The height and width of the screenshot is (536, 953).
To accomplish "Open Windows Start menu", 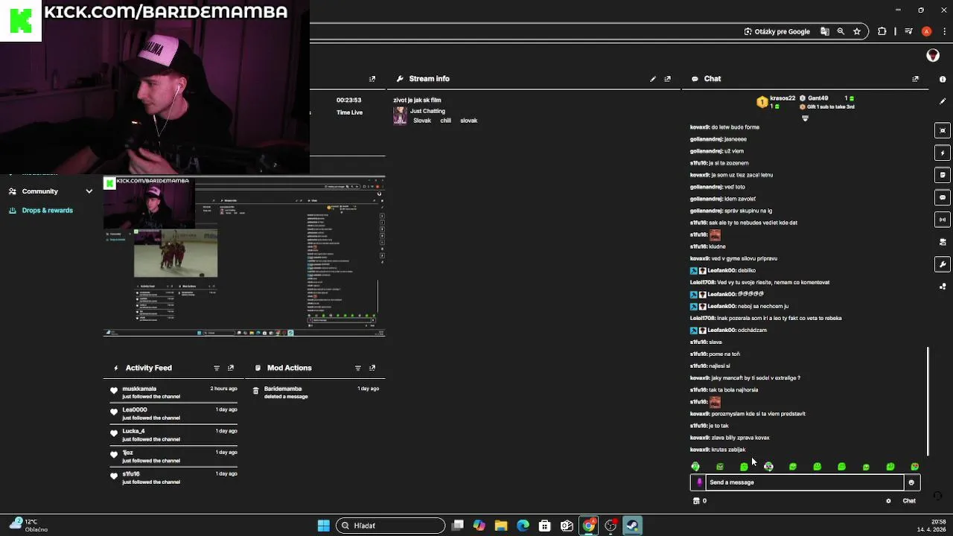I will pos(324,526).
